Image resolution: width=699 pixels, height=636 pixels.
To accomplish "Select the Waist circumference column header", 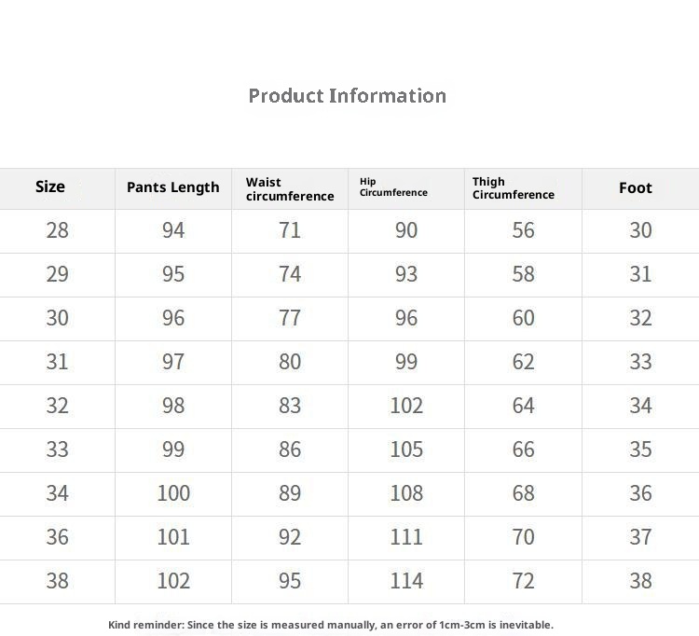I will tap(290, 189).
